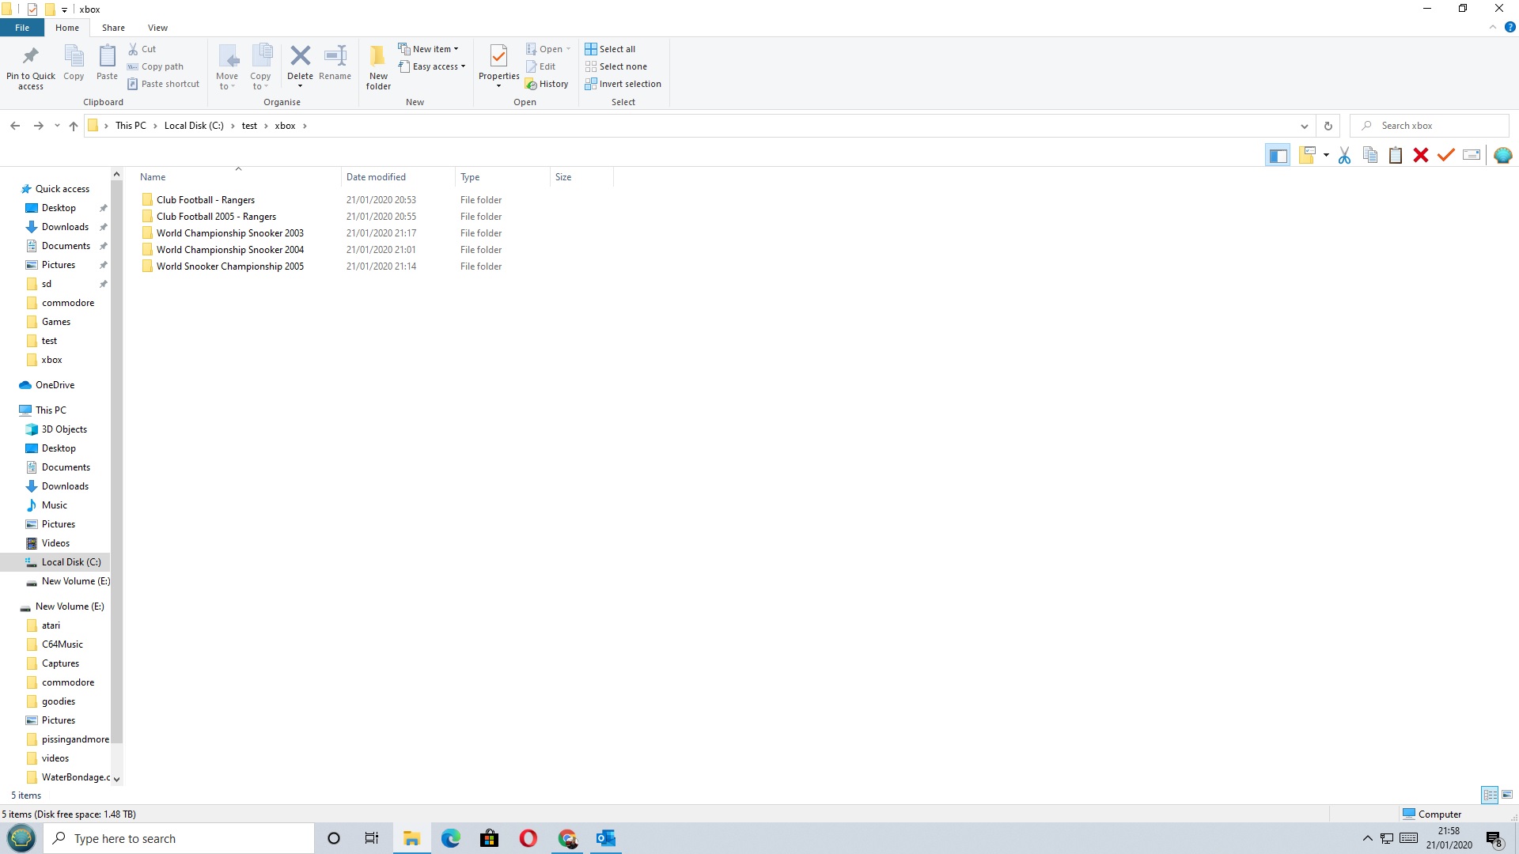Viewport: 1519px width, 854px height.
Task: Click Select none
Action: 616,66
